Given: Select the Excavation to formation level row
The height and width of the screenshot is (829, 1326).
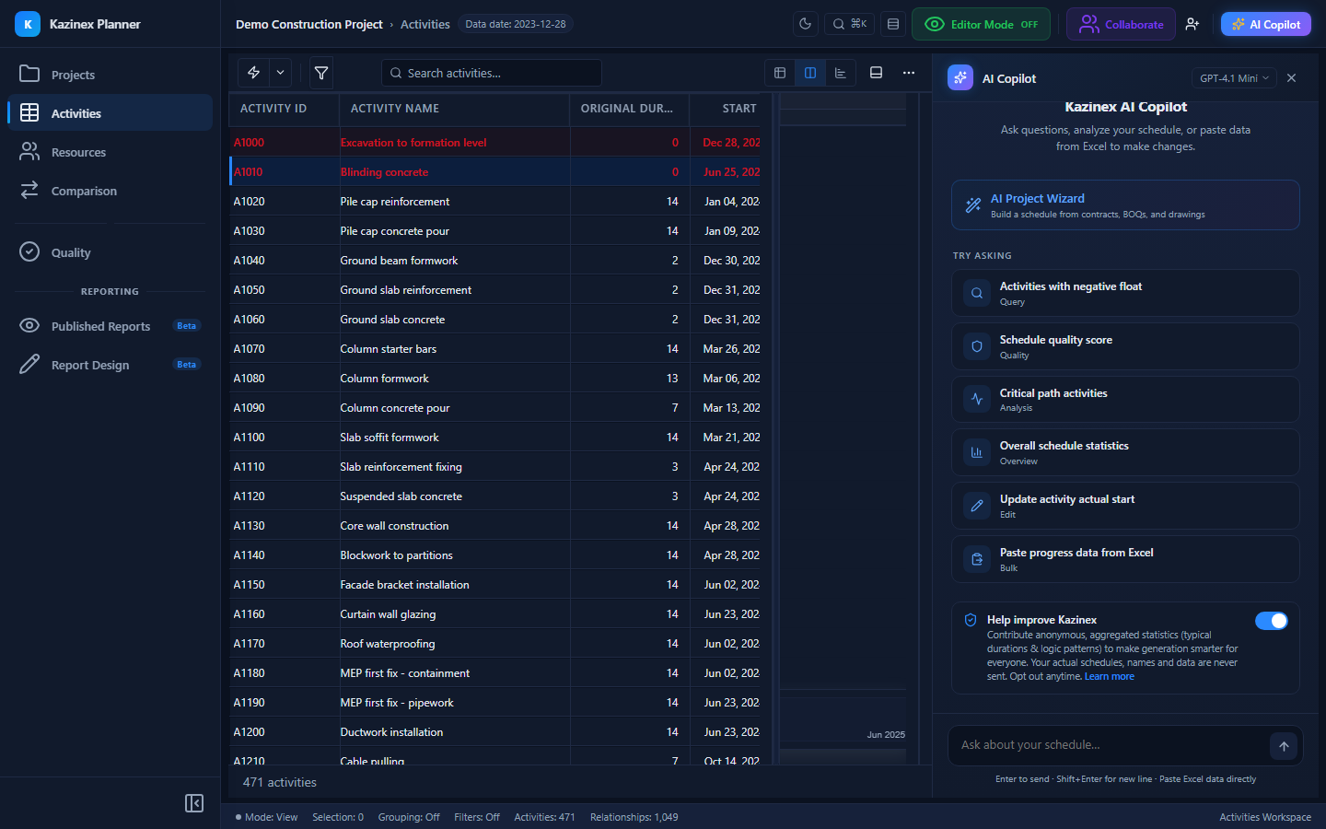Looking at the screenshot, I should point(496,143).
